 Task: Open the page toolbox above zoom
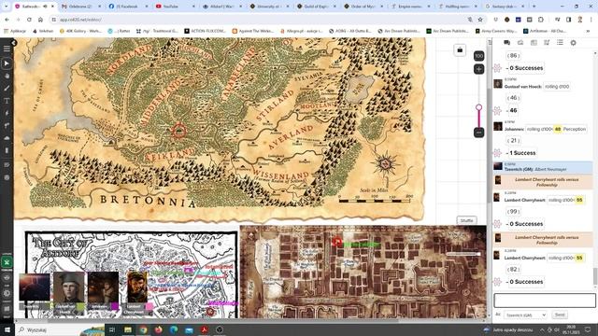pyautogui.click(x=460, y=50)
